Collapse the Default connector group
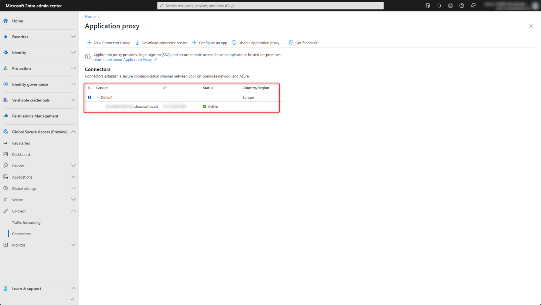The image size is (541, 305). pyautogui.click(x=98, y=97)
